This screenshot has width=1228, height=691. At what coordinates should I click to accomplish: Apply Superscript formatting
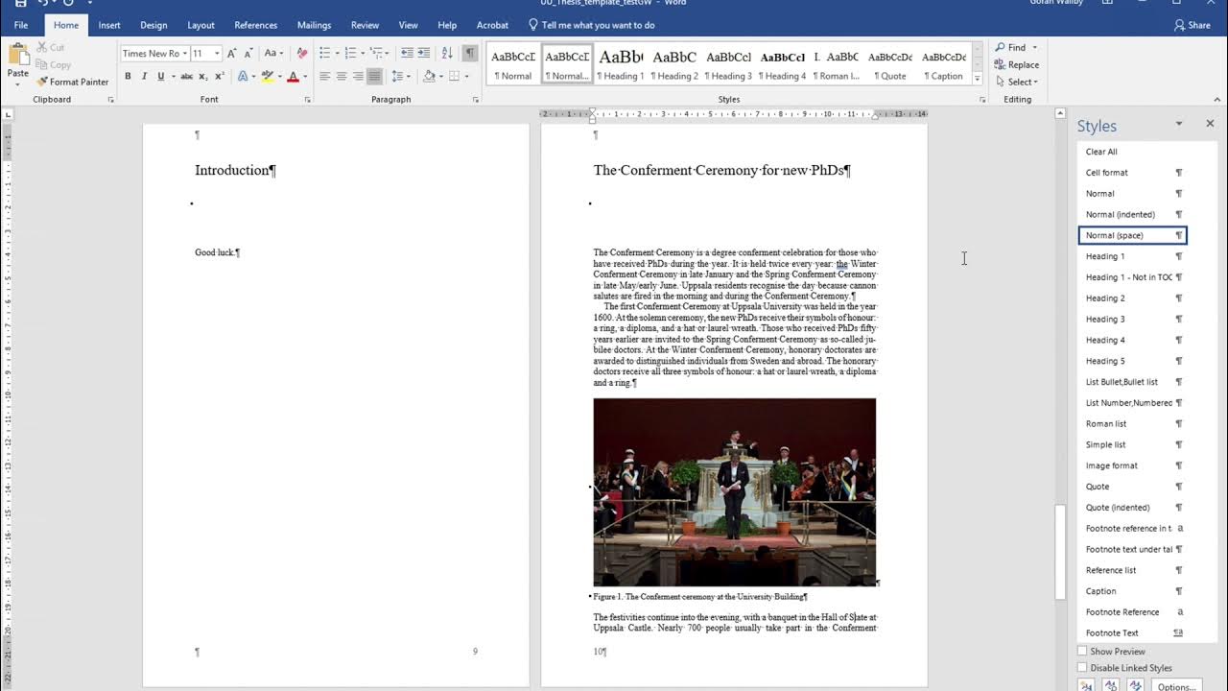pos(220,76)
